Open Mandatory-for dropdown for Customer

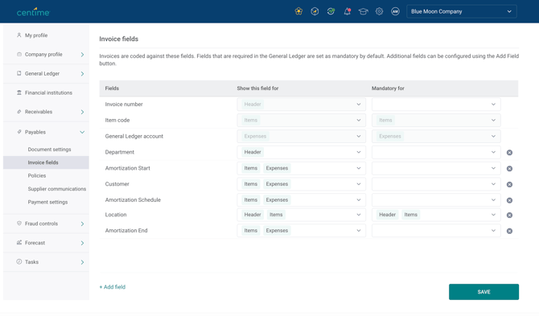436,184
